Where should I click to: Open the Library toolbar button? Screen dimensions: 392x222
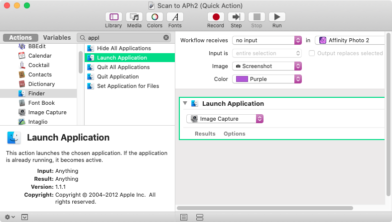114,20
